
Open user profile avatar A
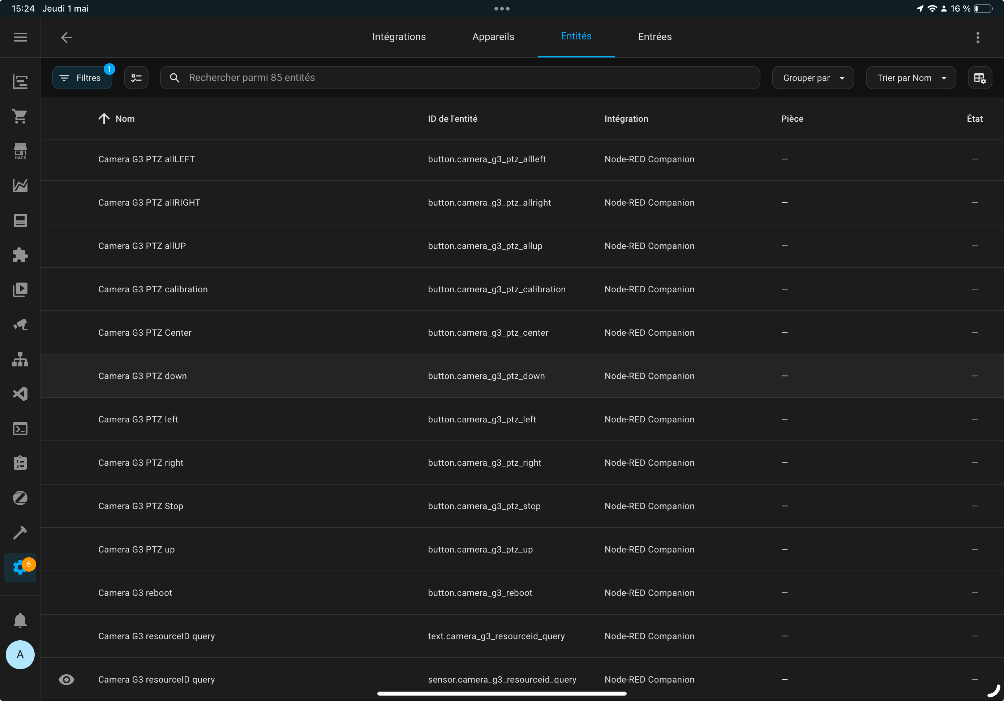[x=20, y=655]
